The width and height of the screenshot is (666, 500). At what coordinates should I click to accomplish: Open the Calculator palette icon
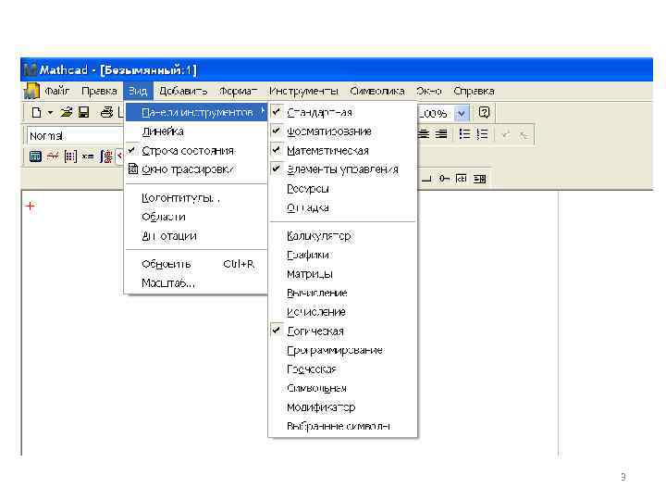coord(35,156)
